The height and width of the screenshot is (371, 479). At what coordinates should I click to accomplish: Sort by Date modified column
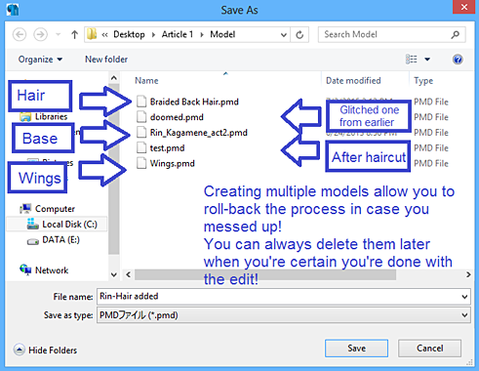click(353, 81)
